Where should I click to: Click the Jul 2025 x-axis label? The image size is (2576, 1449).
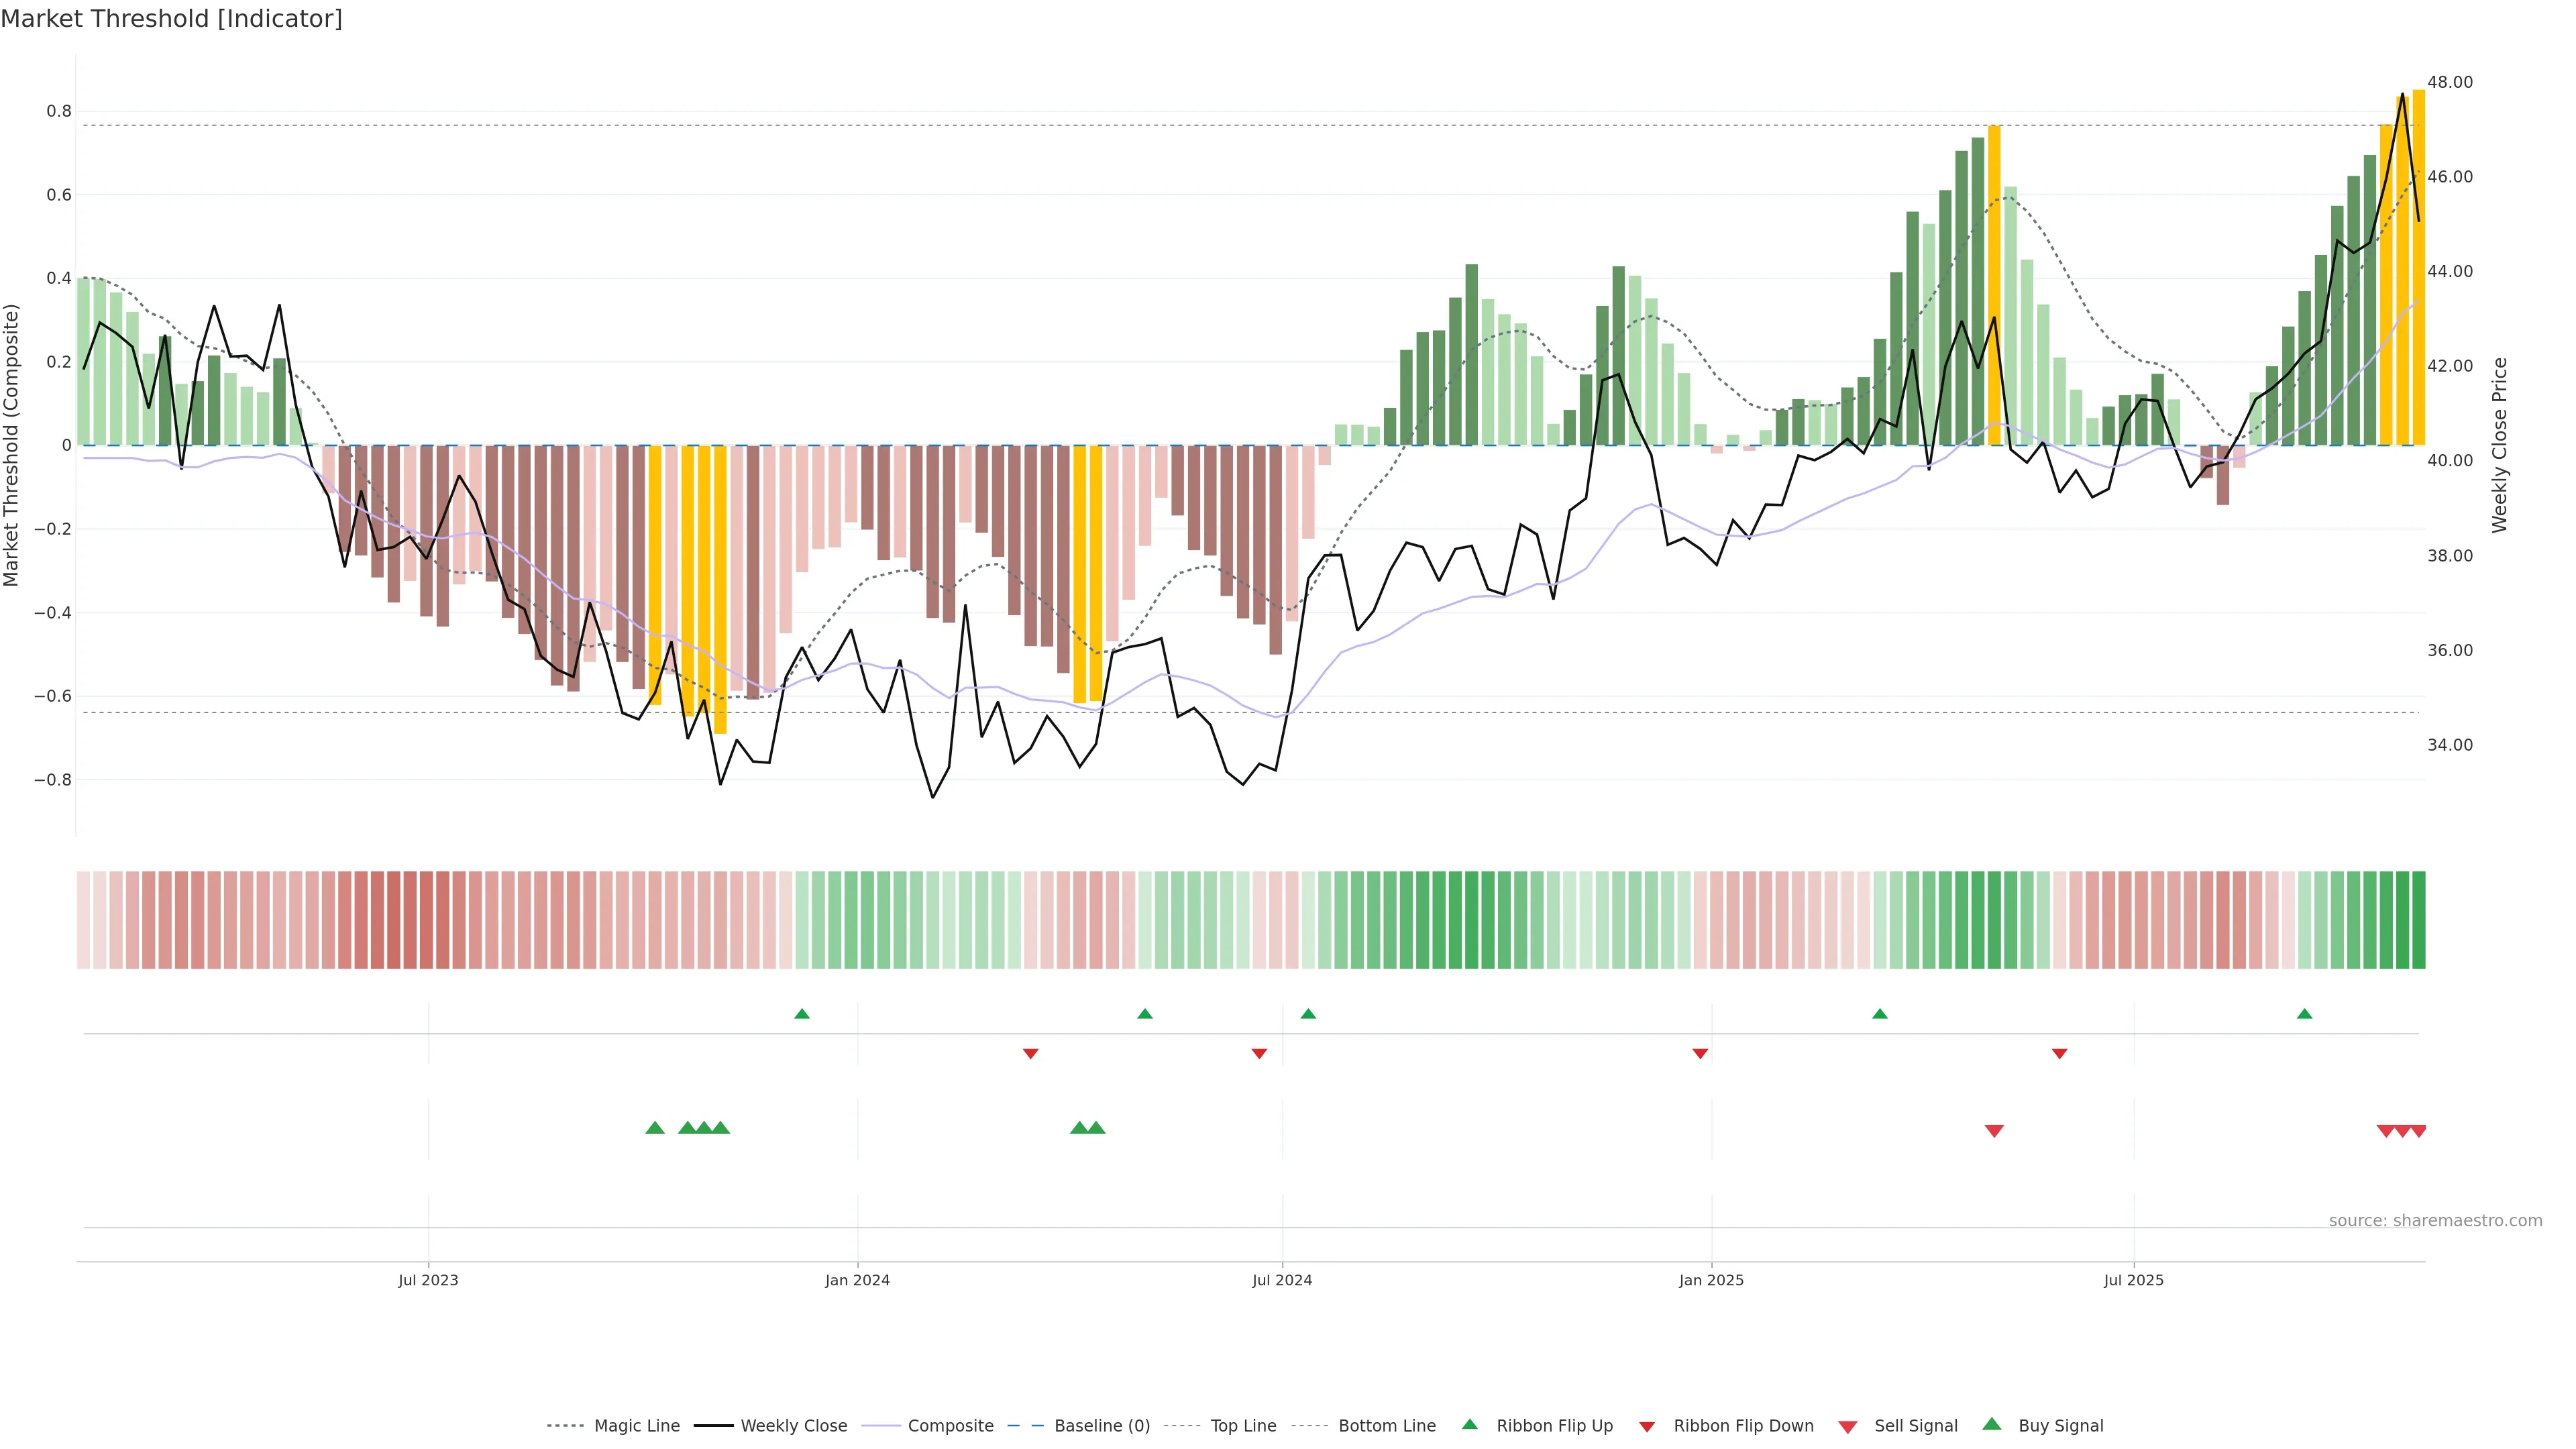[2133, 1280]
